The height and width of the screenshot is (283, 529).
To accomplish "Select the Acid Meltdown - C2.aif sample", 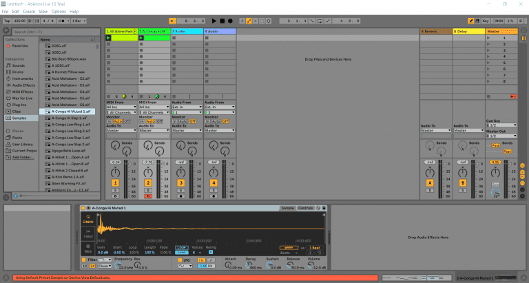I will point(70,78).
